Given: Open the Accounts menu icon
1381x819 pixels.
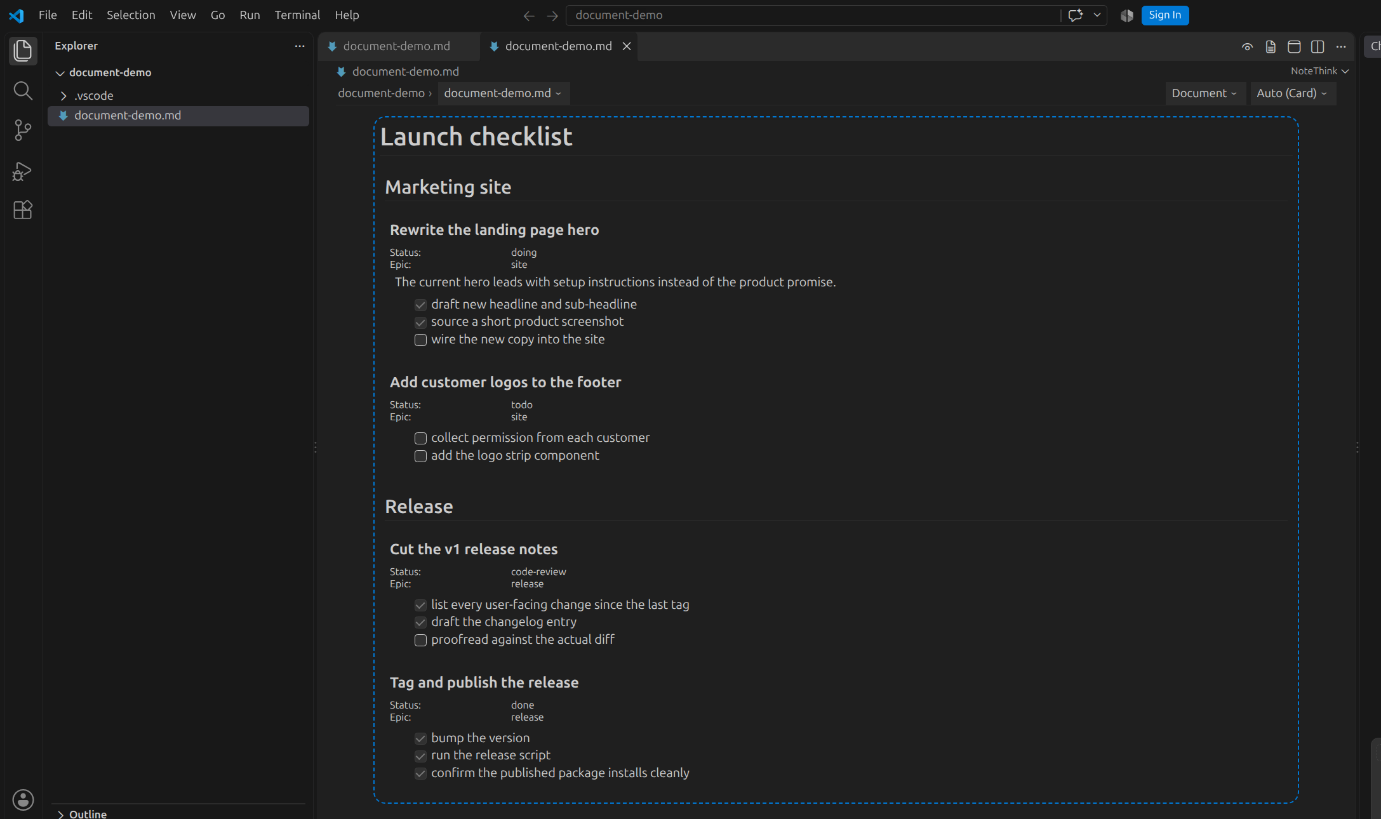Looking at the screenshot, I should tap(23, 799).
